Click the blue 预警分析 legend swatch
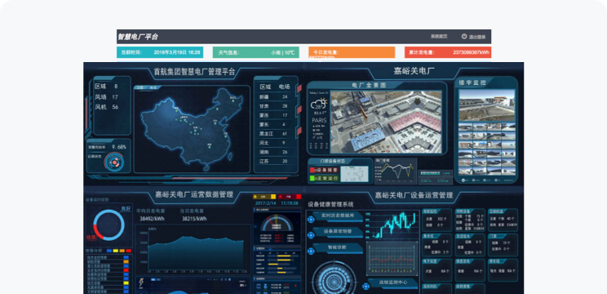 click(x=109, y=251)
